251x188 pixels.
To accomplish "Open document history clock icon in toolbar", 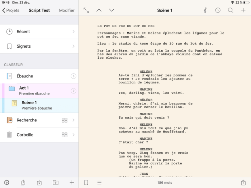I will pos(218,10).
